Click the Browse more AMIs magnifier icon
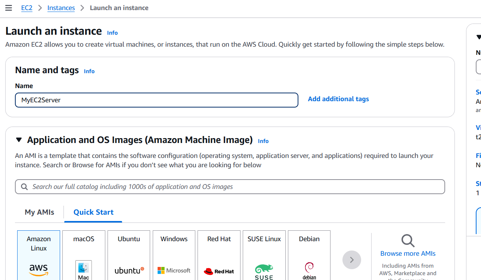The width and height of the screenshot is (481, 280). click(408, 241)
